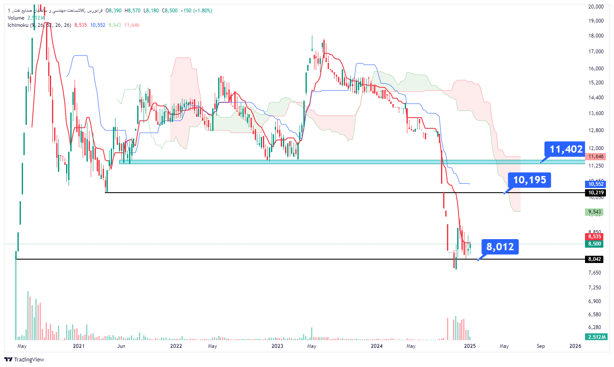The image size is (614, 367).
Task: Click the 12,800 price axis label
Action: (x=596, y=130)
